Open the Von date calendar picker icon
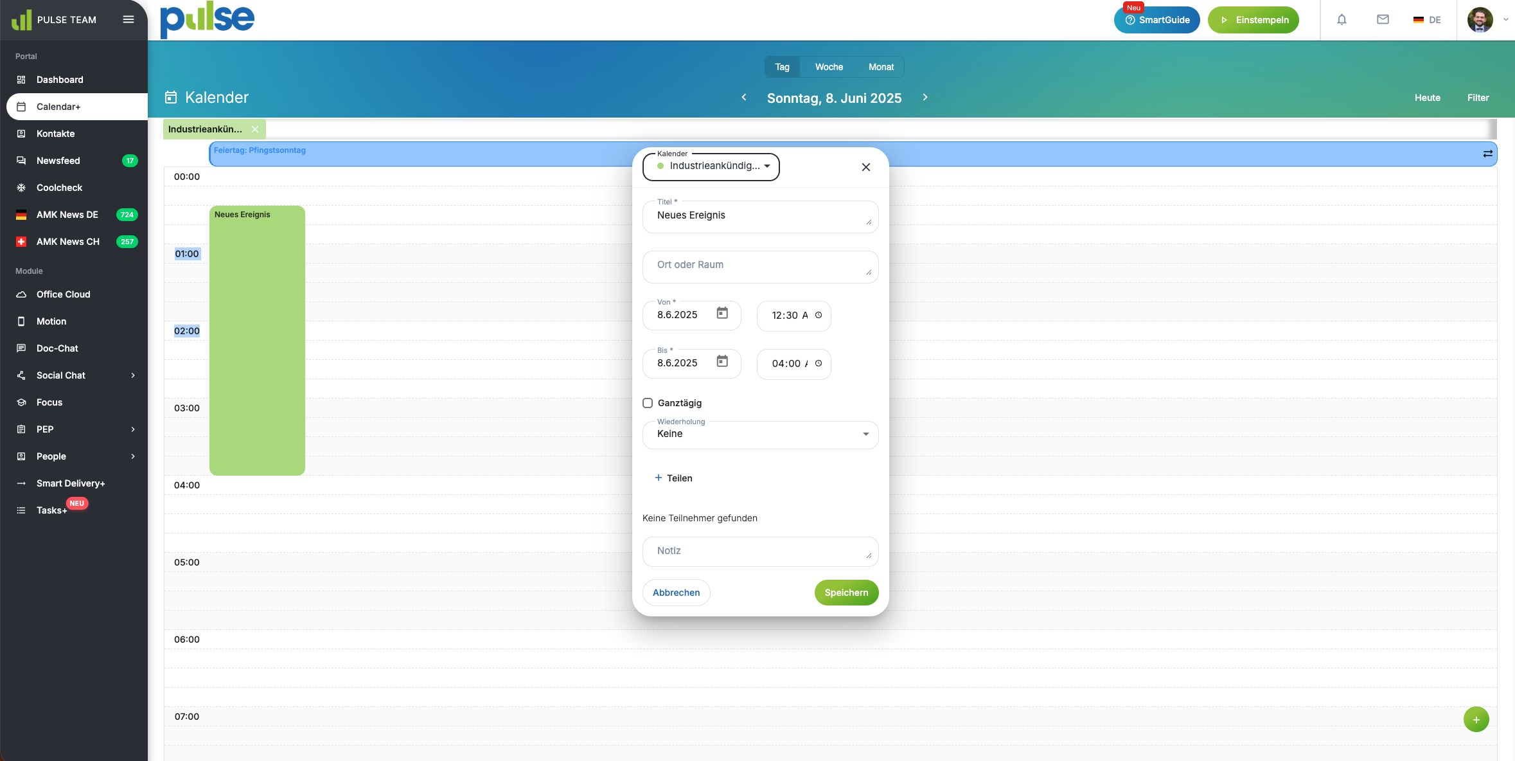Viewport: 1515px width, 761px height. (x=722, y=313)
